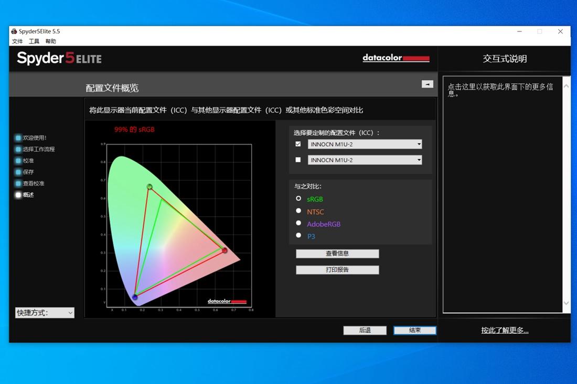Click the 结束 button
This screenshot has width=577, height=384.
pos(415,331)
